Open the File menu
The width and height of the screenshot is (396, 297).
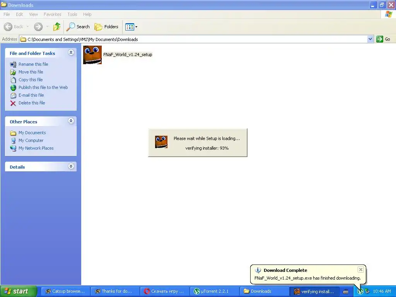click(7, 14)
